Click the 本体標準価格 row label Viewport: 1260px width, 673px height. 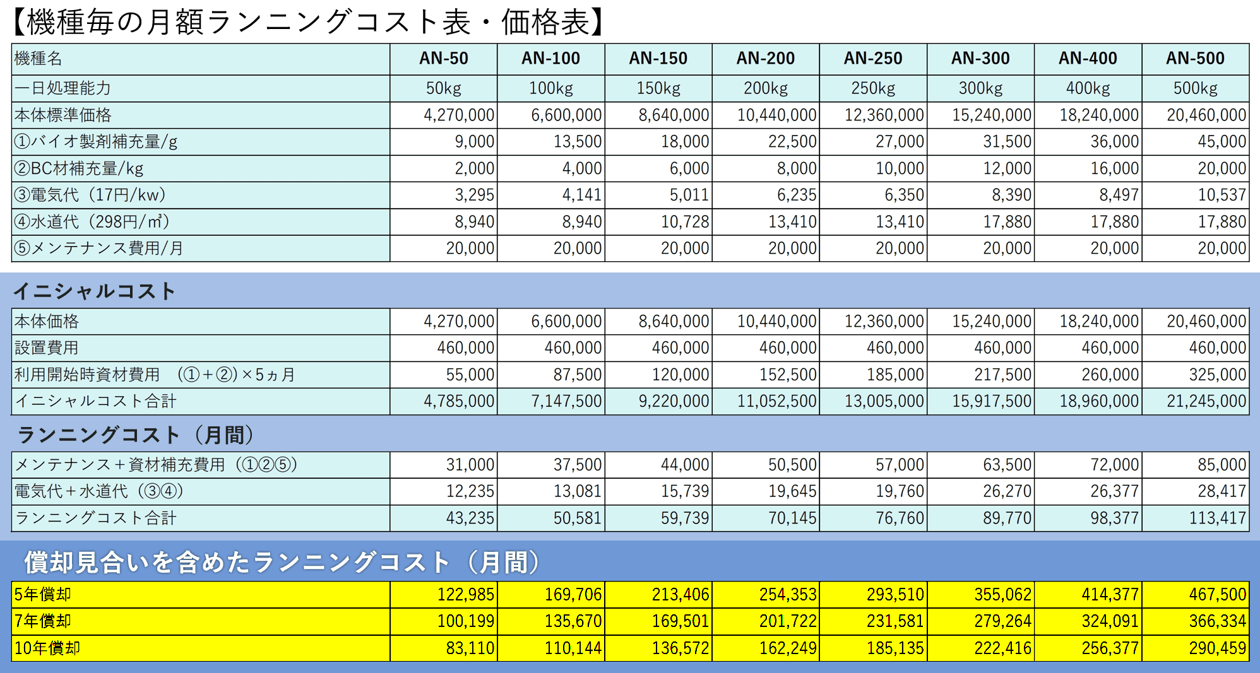coord(201,115)
